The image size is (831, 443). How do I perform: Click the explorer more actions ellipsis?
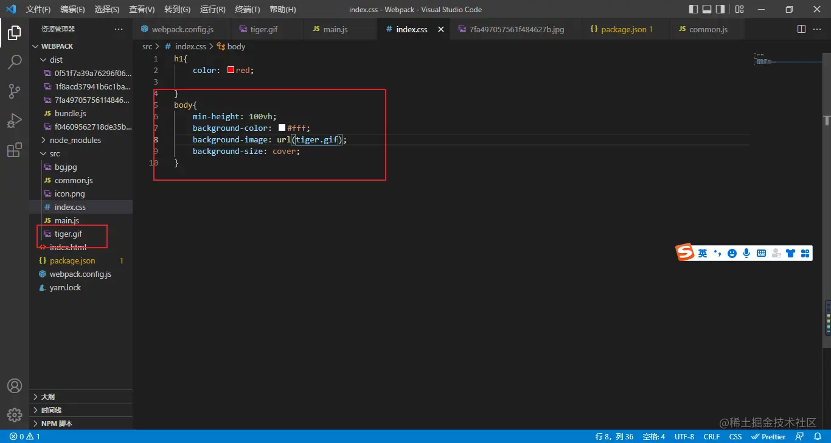pyautogui.click(x=119, y=29)
